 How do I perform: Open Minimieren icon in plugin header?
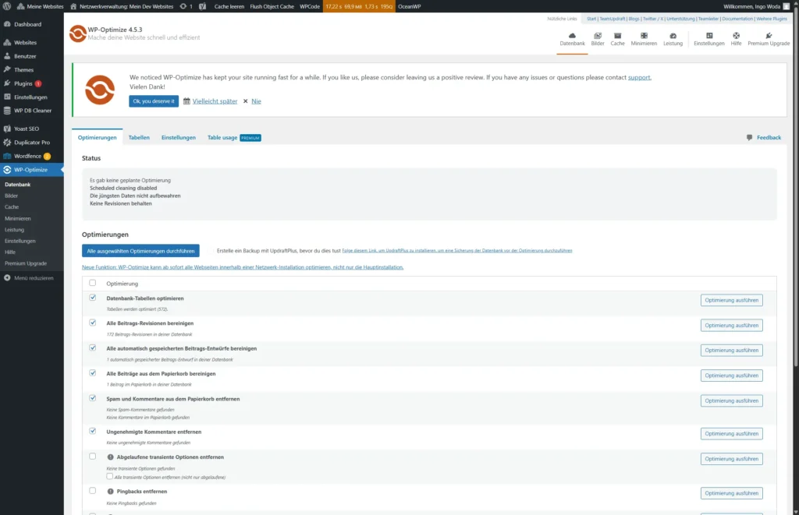tap(644, 39)
